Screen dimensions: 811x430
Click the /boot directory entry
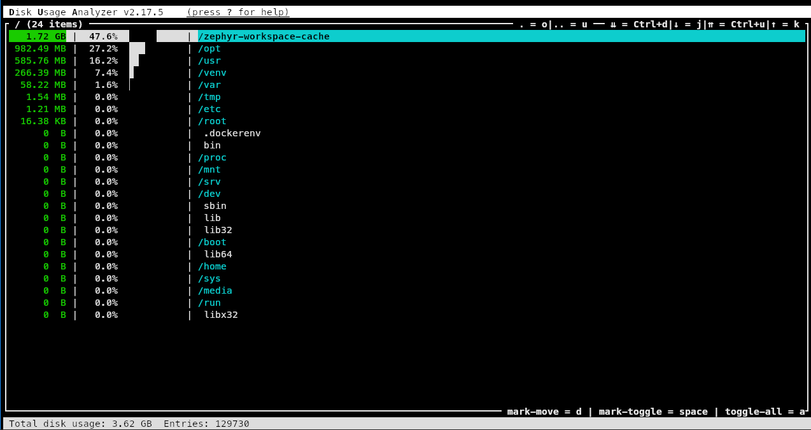tap(212, 242)
